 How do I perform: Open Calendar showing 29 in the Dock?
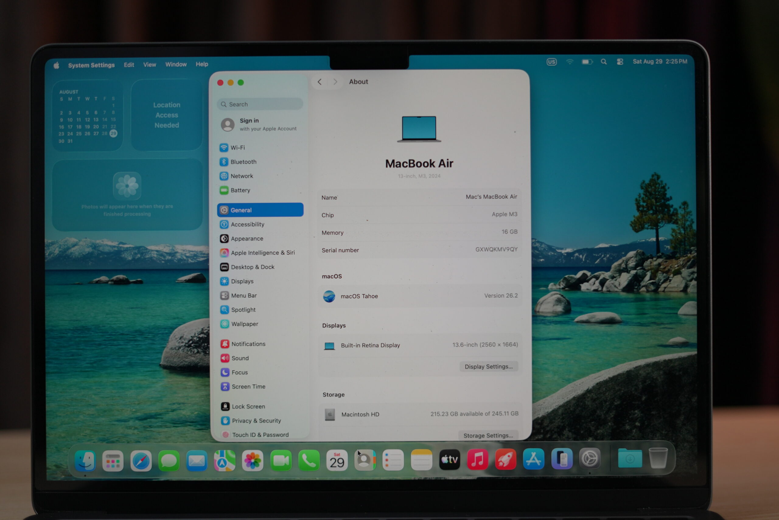click(x=337, y=460)
